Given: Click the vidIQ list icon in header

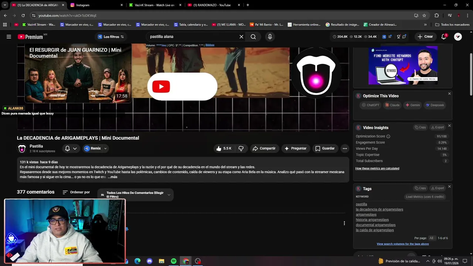Looking at the screenshot, I should click(x=390, y=37).
